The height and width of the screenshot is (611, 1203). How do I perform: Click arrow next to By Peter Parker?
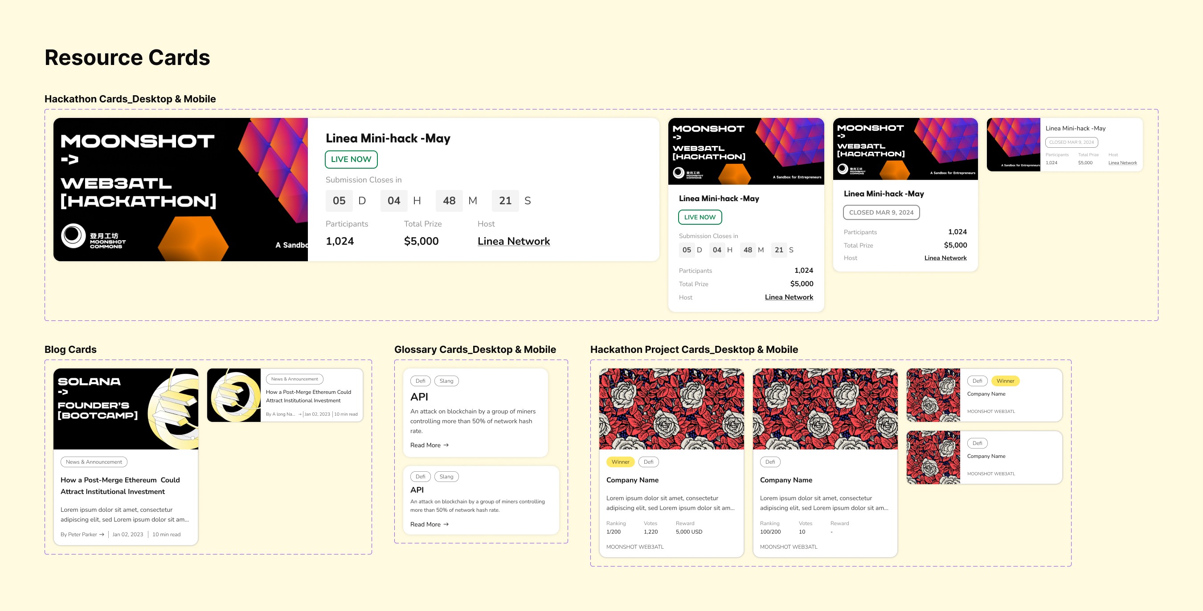tap(102, 534)
